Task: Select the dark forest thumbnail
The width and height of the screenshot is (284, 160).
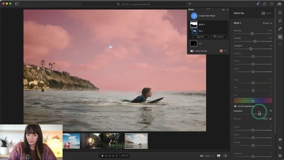Action: [x=114, y=141]
